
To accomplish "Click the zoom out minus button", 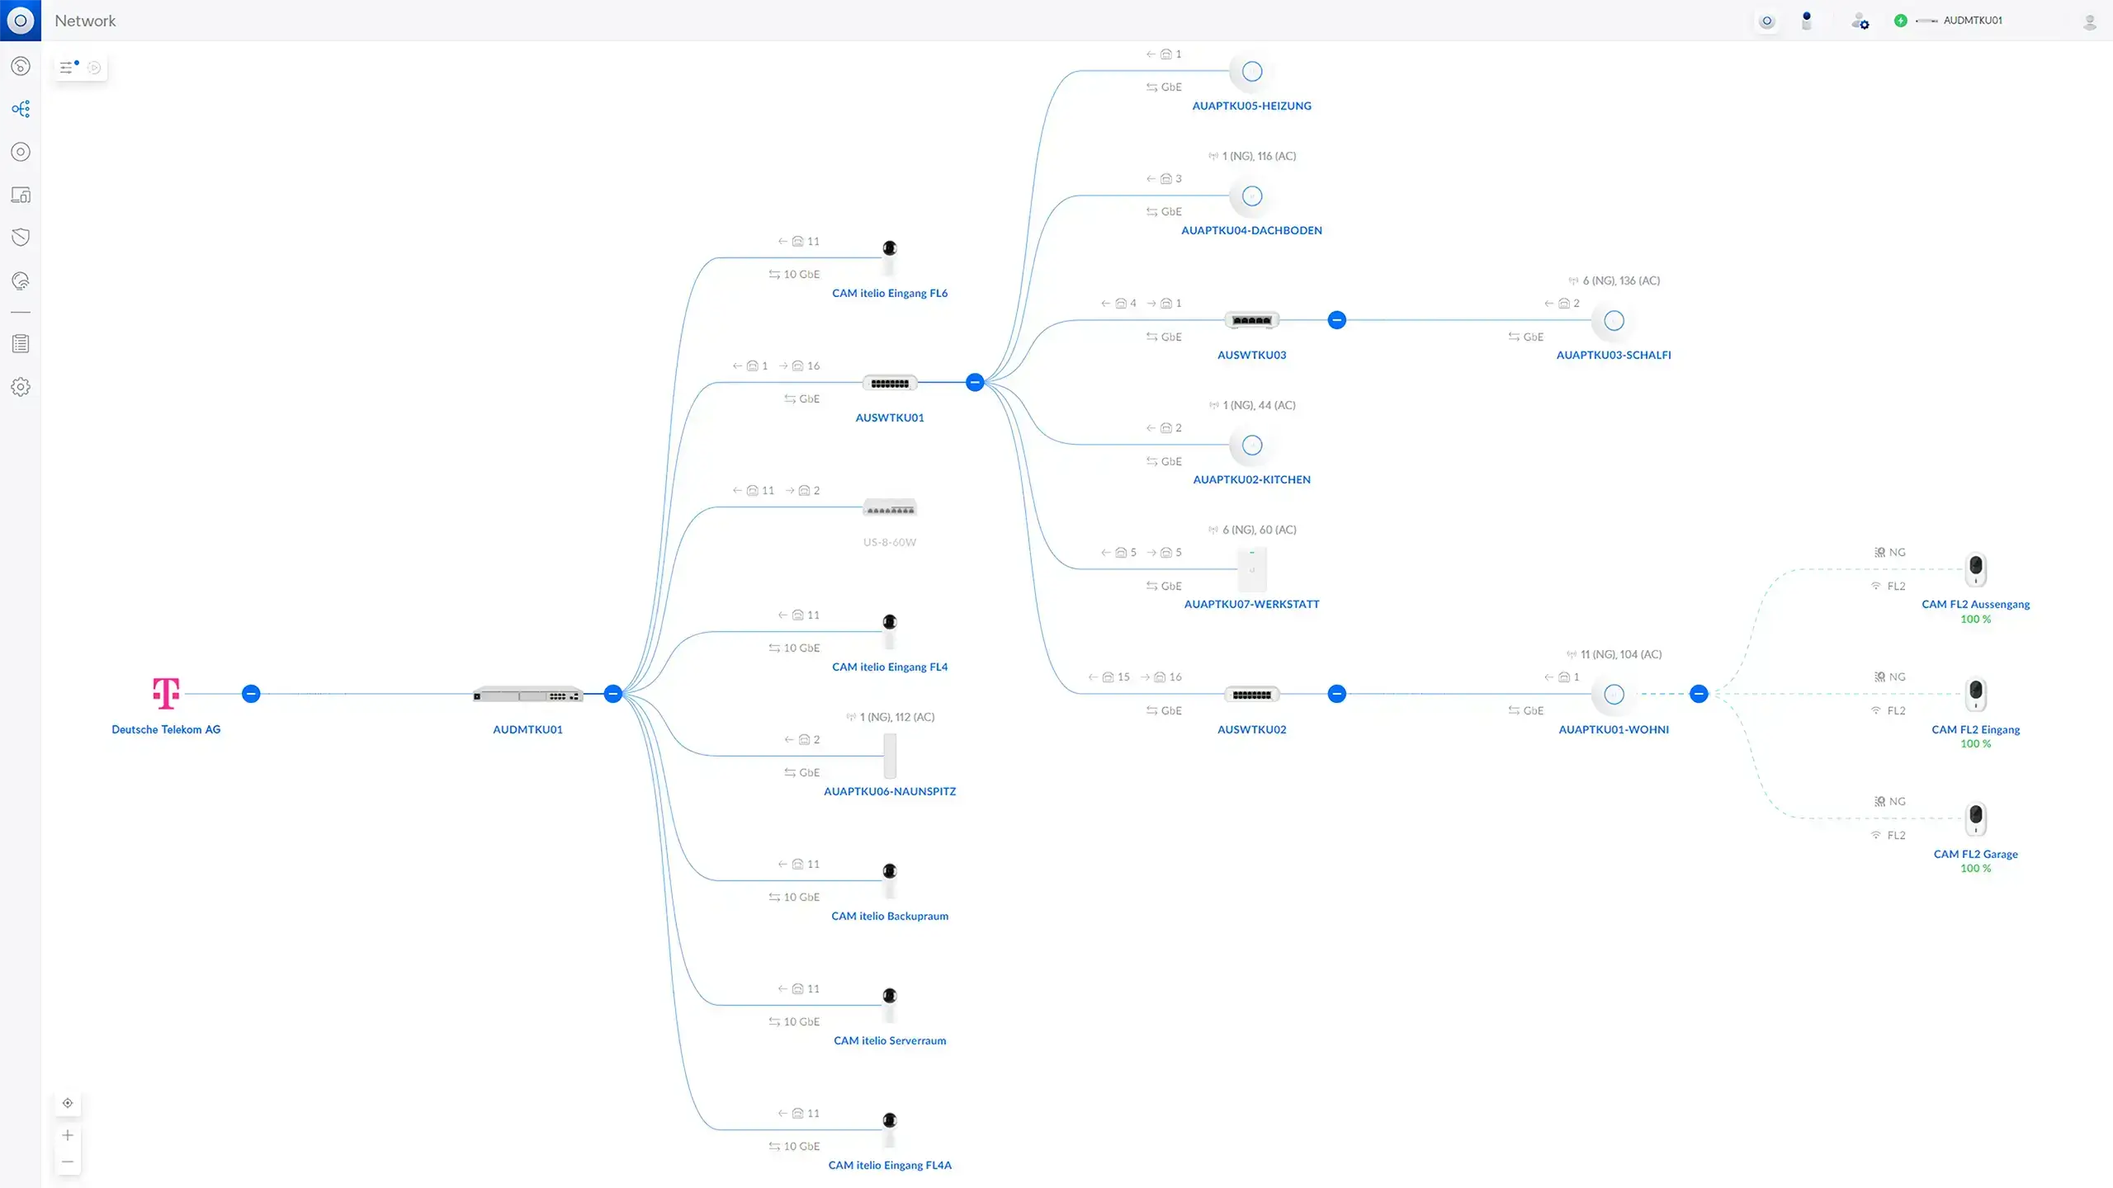I will (x=68, y=1162).
